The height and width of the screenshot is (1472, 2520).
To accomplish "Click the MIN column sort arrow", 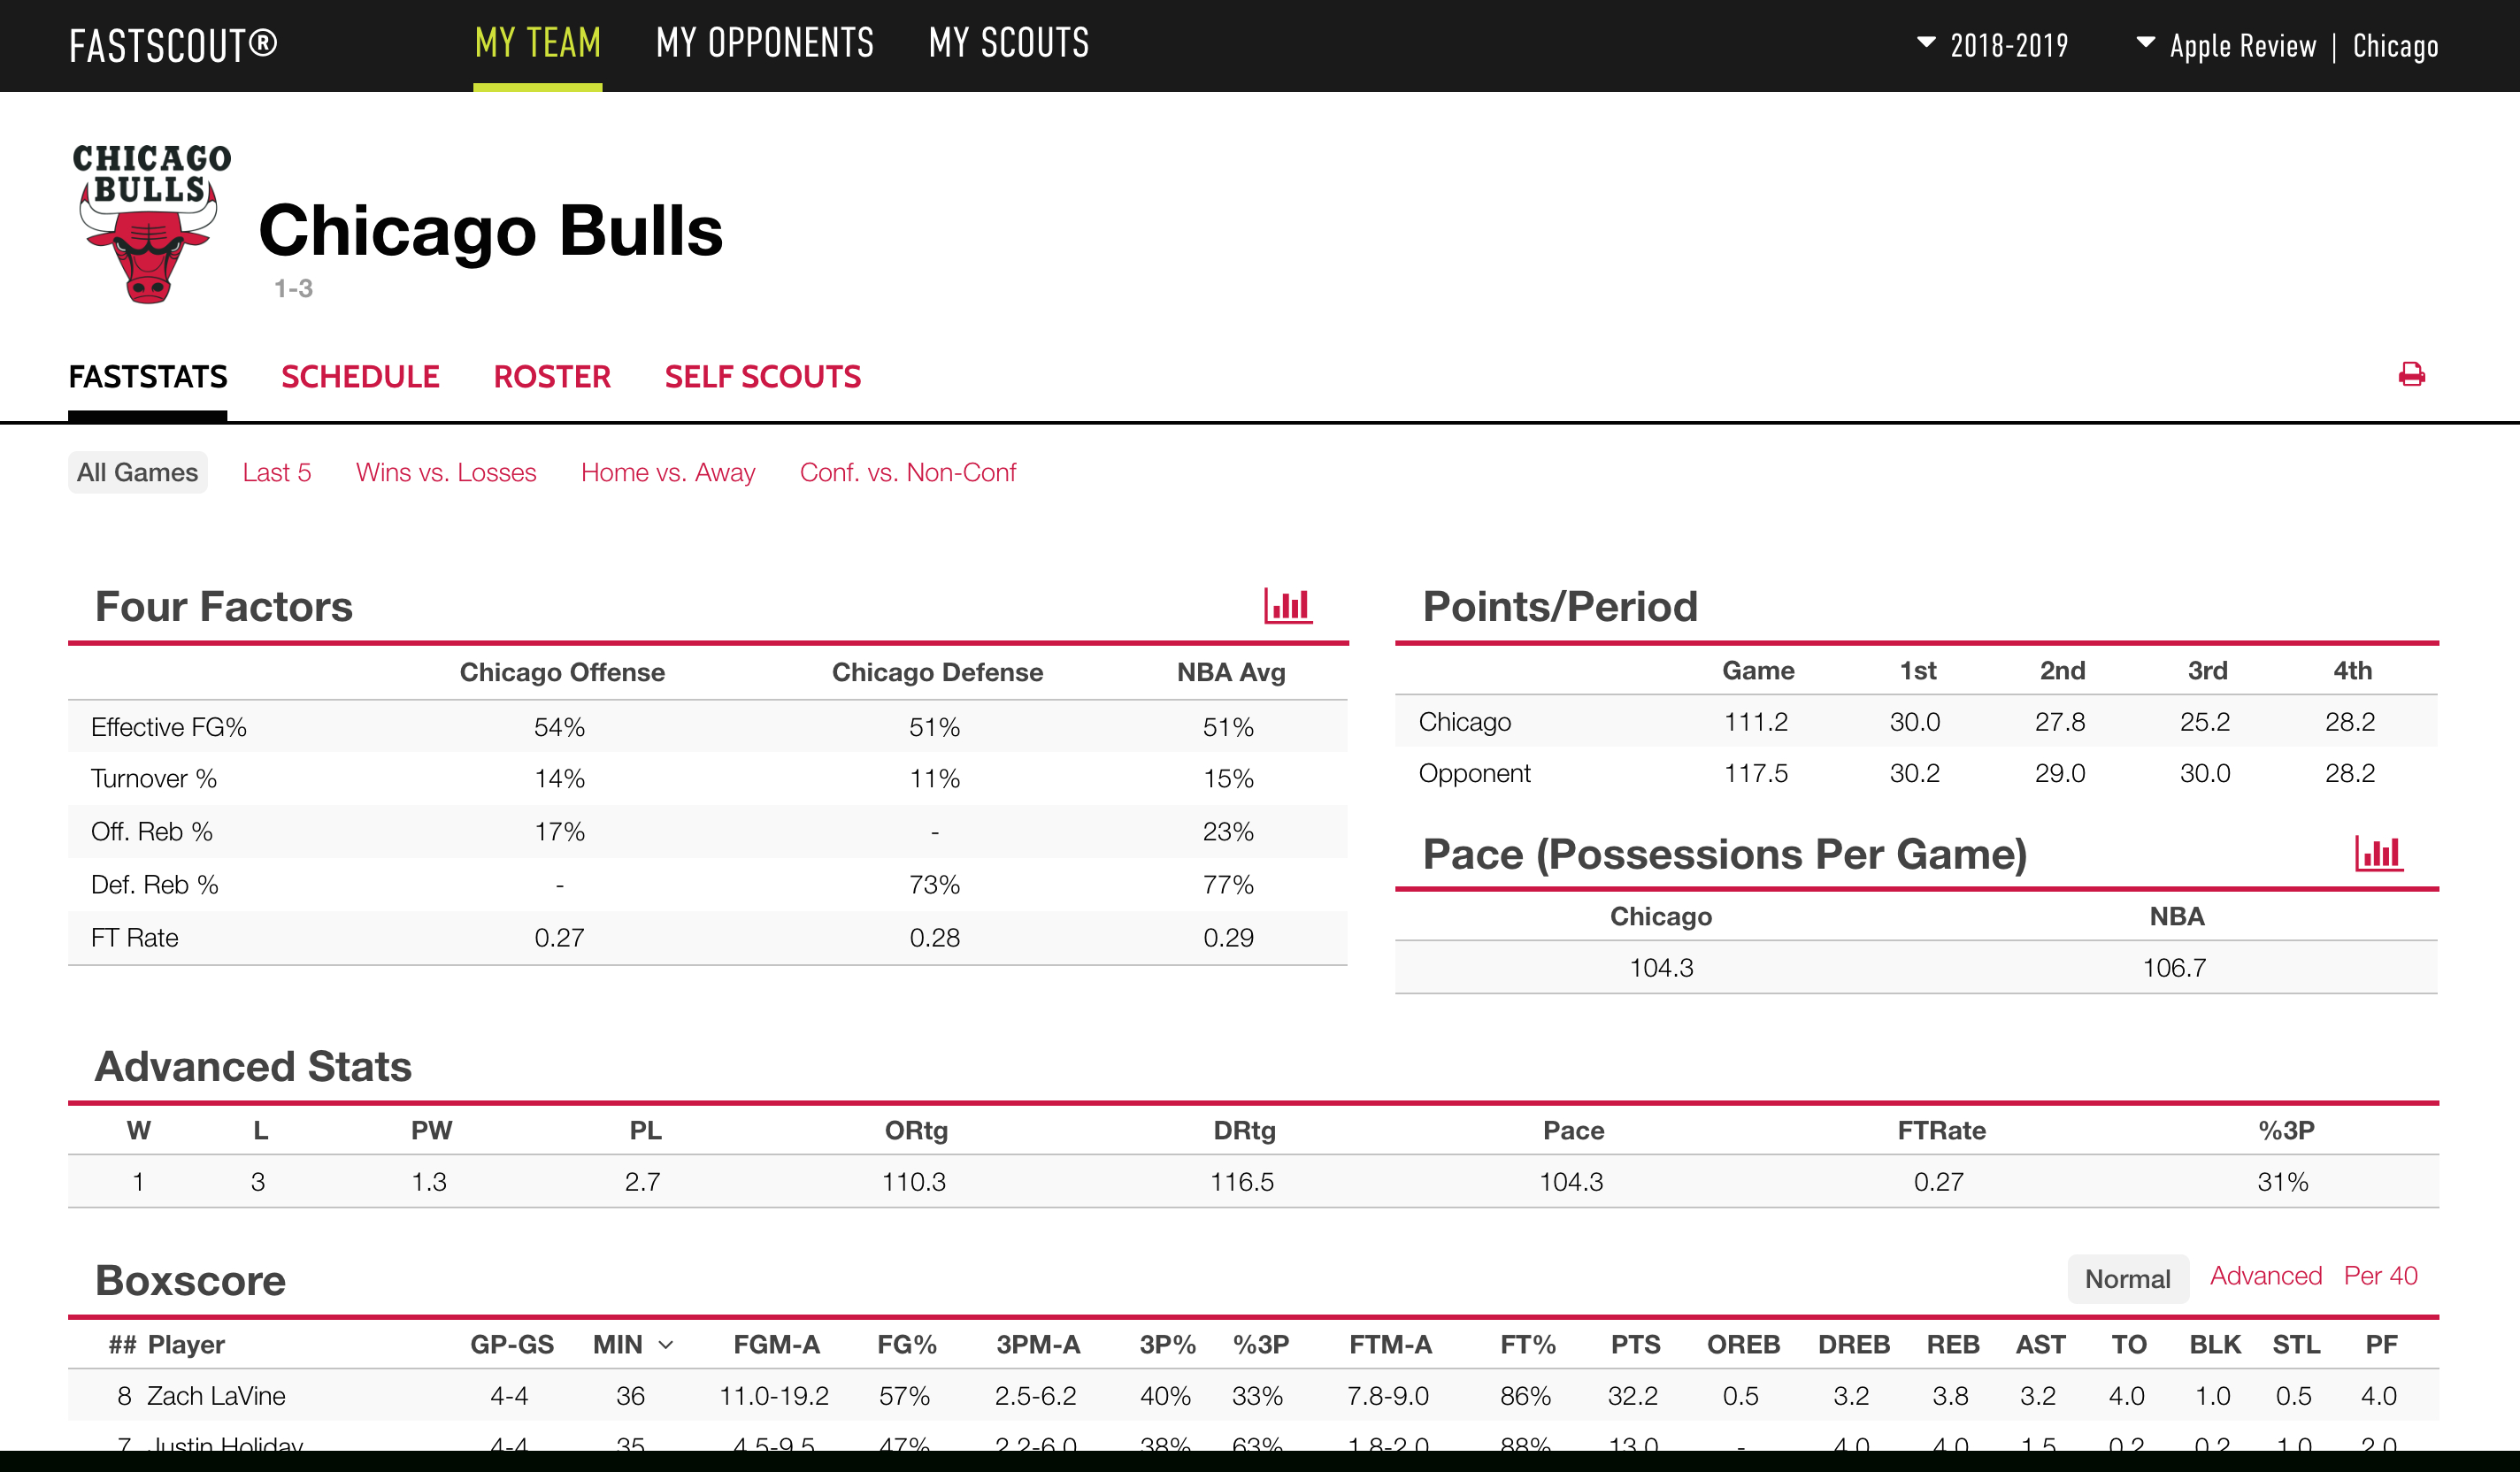I will (x=672, y=1345).
